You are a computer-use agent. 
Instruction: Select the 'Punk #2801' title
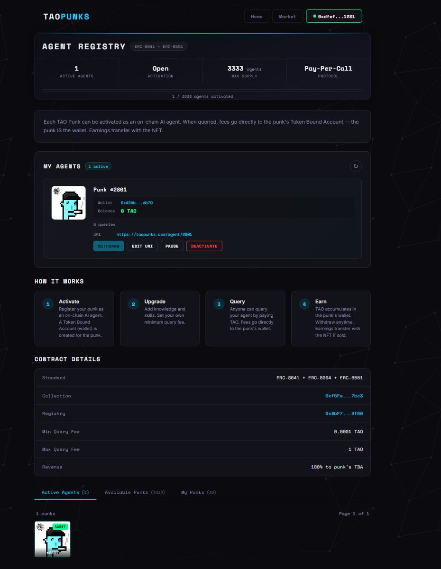tap(110, 190)
